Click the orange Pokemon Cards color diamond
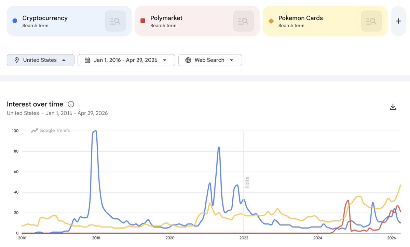Screen dimensions: 410x247 tap(271, 21)
